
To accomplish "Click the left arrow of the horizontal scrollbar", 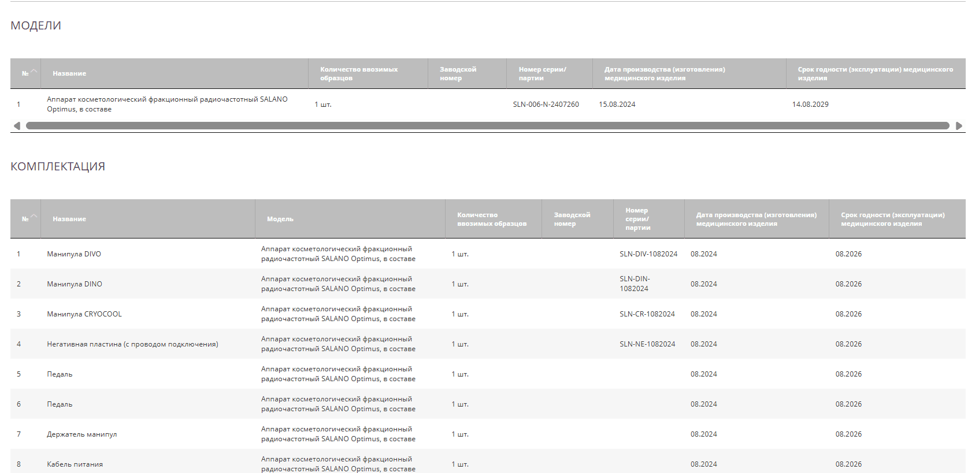I will tap(17, 126).
